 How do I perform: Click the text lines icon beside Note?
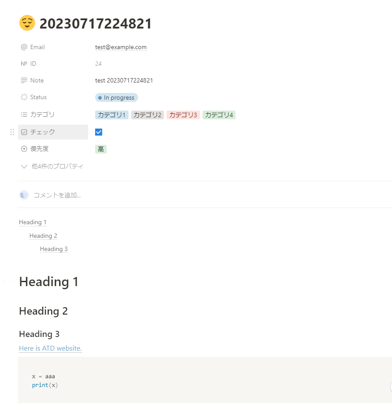[x=24, y=80]
